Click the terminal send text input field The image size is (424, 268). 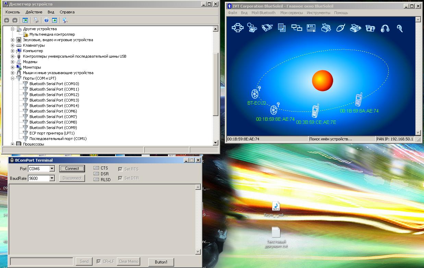tap(41, 261)
